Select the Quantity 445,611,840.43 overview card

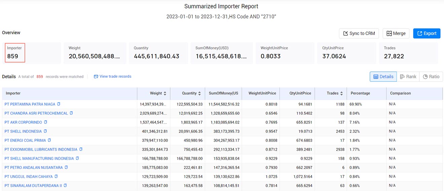158,53
